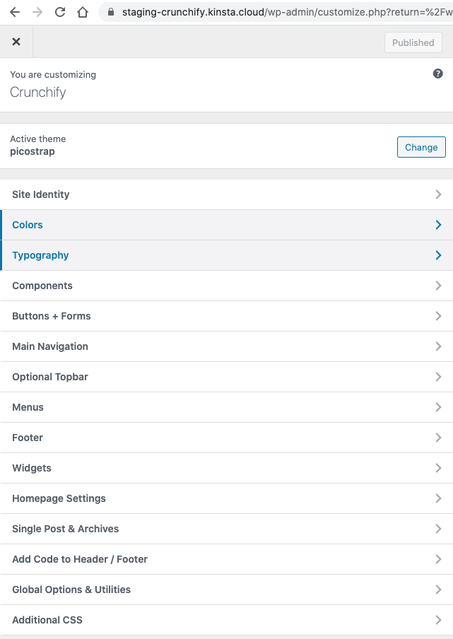
Task: Go to the browser home icon
Action: click(x=83, y=12)
